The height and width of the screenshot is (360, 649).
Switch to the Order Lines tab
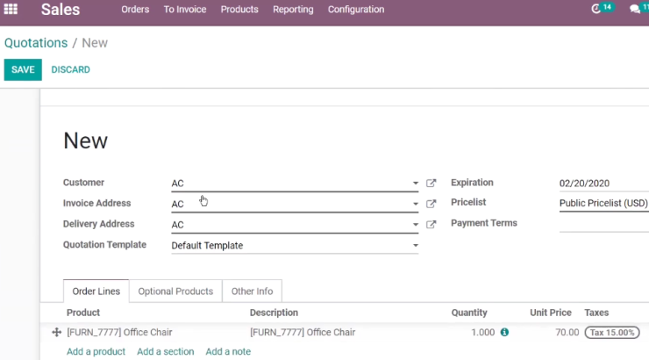(x=96, y=292)
